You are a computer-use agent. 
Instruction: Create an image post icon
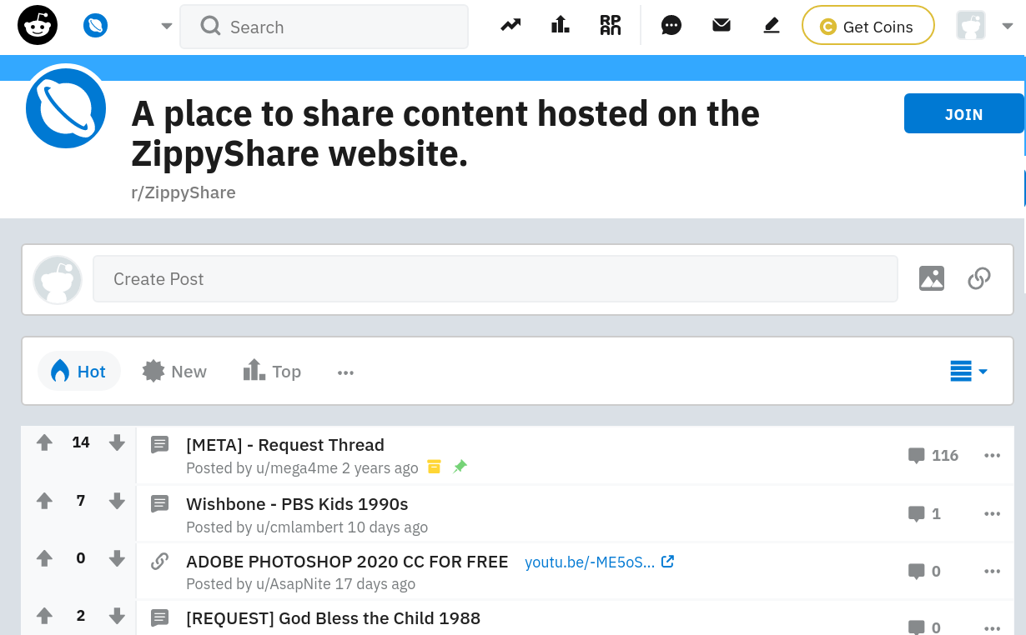click(x=932, y=278)
